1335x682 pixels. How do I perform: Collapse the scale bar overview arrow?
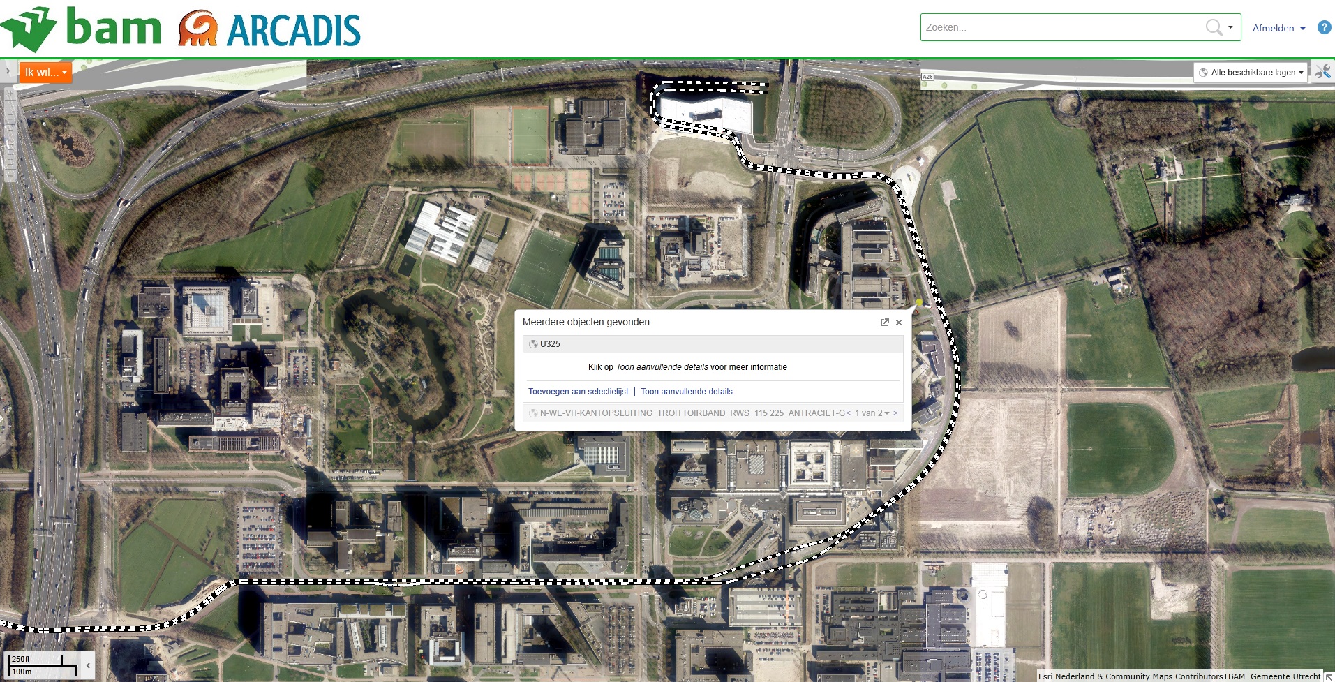click(88, 666)
